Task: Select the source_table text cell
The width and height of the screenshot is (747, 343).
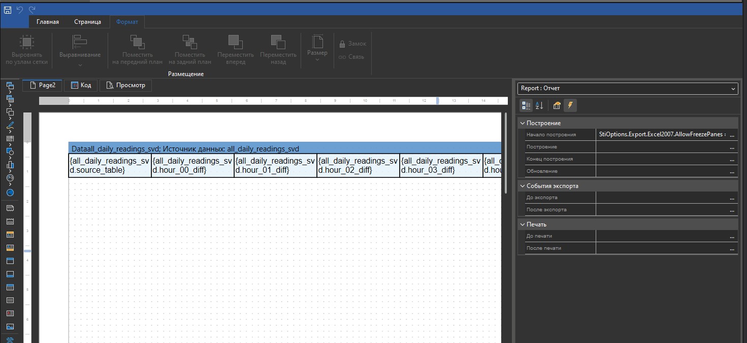Action: (x=110, y=166)
